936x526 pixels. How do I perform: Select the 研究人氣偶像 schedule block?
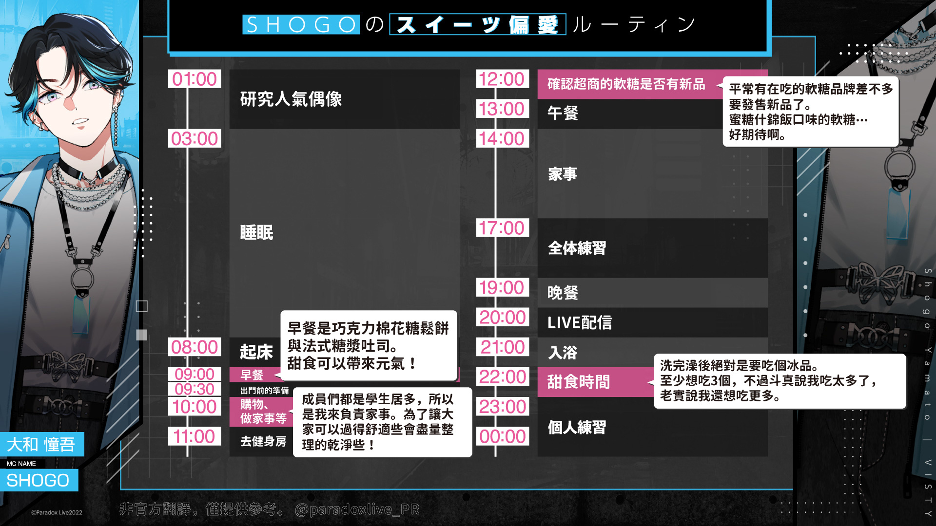point(344,99)
